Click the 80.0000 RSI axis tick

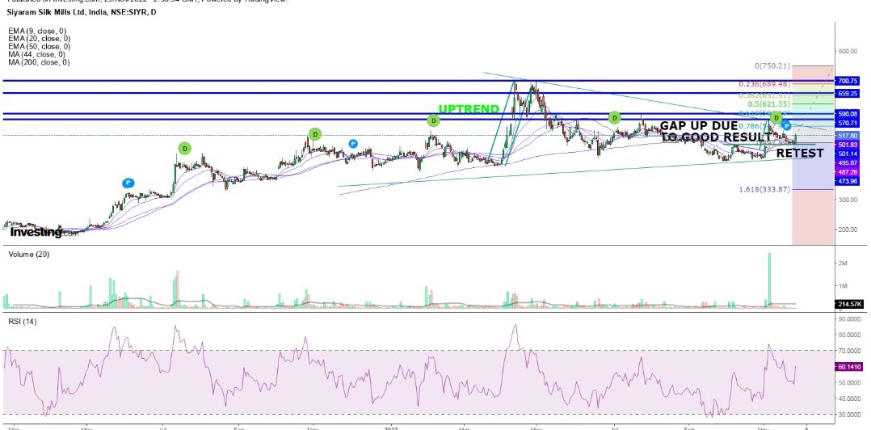[849, 335]
